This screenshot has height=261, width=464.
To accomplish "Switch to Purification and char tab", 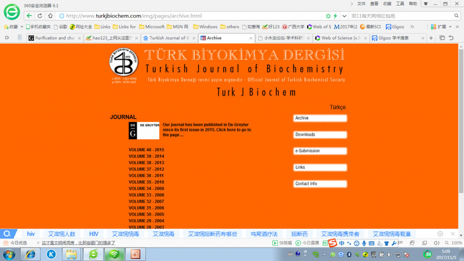I will [x=54, y=38].
